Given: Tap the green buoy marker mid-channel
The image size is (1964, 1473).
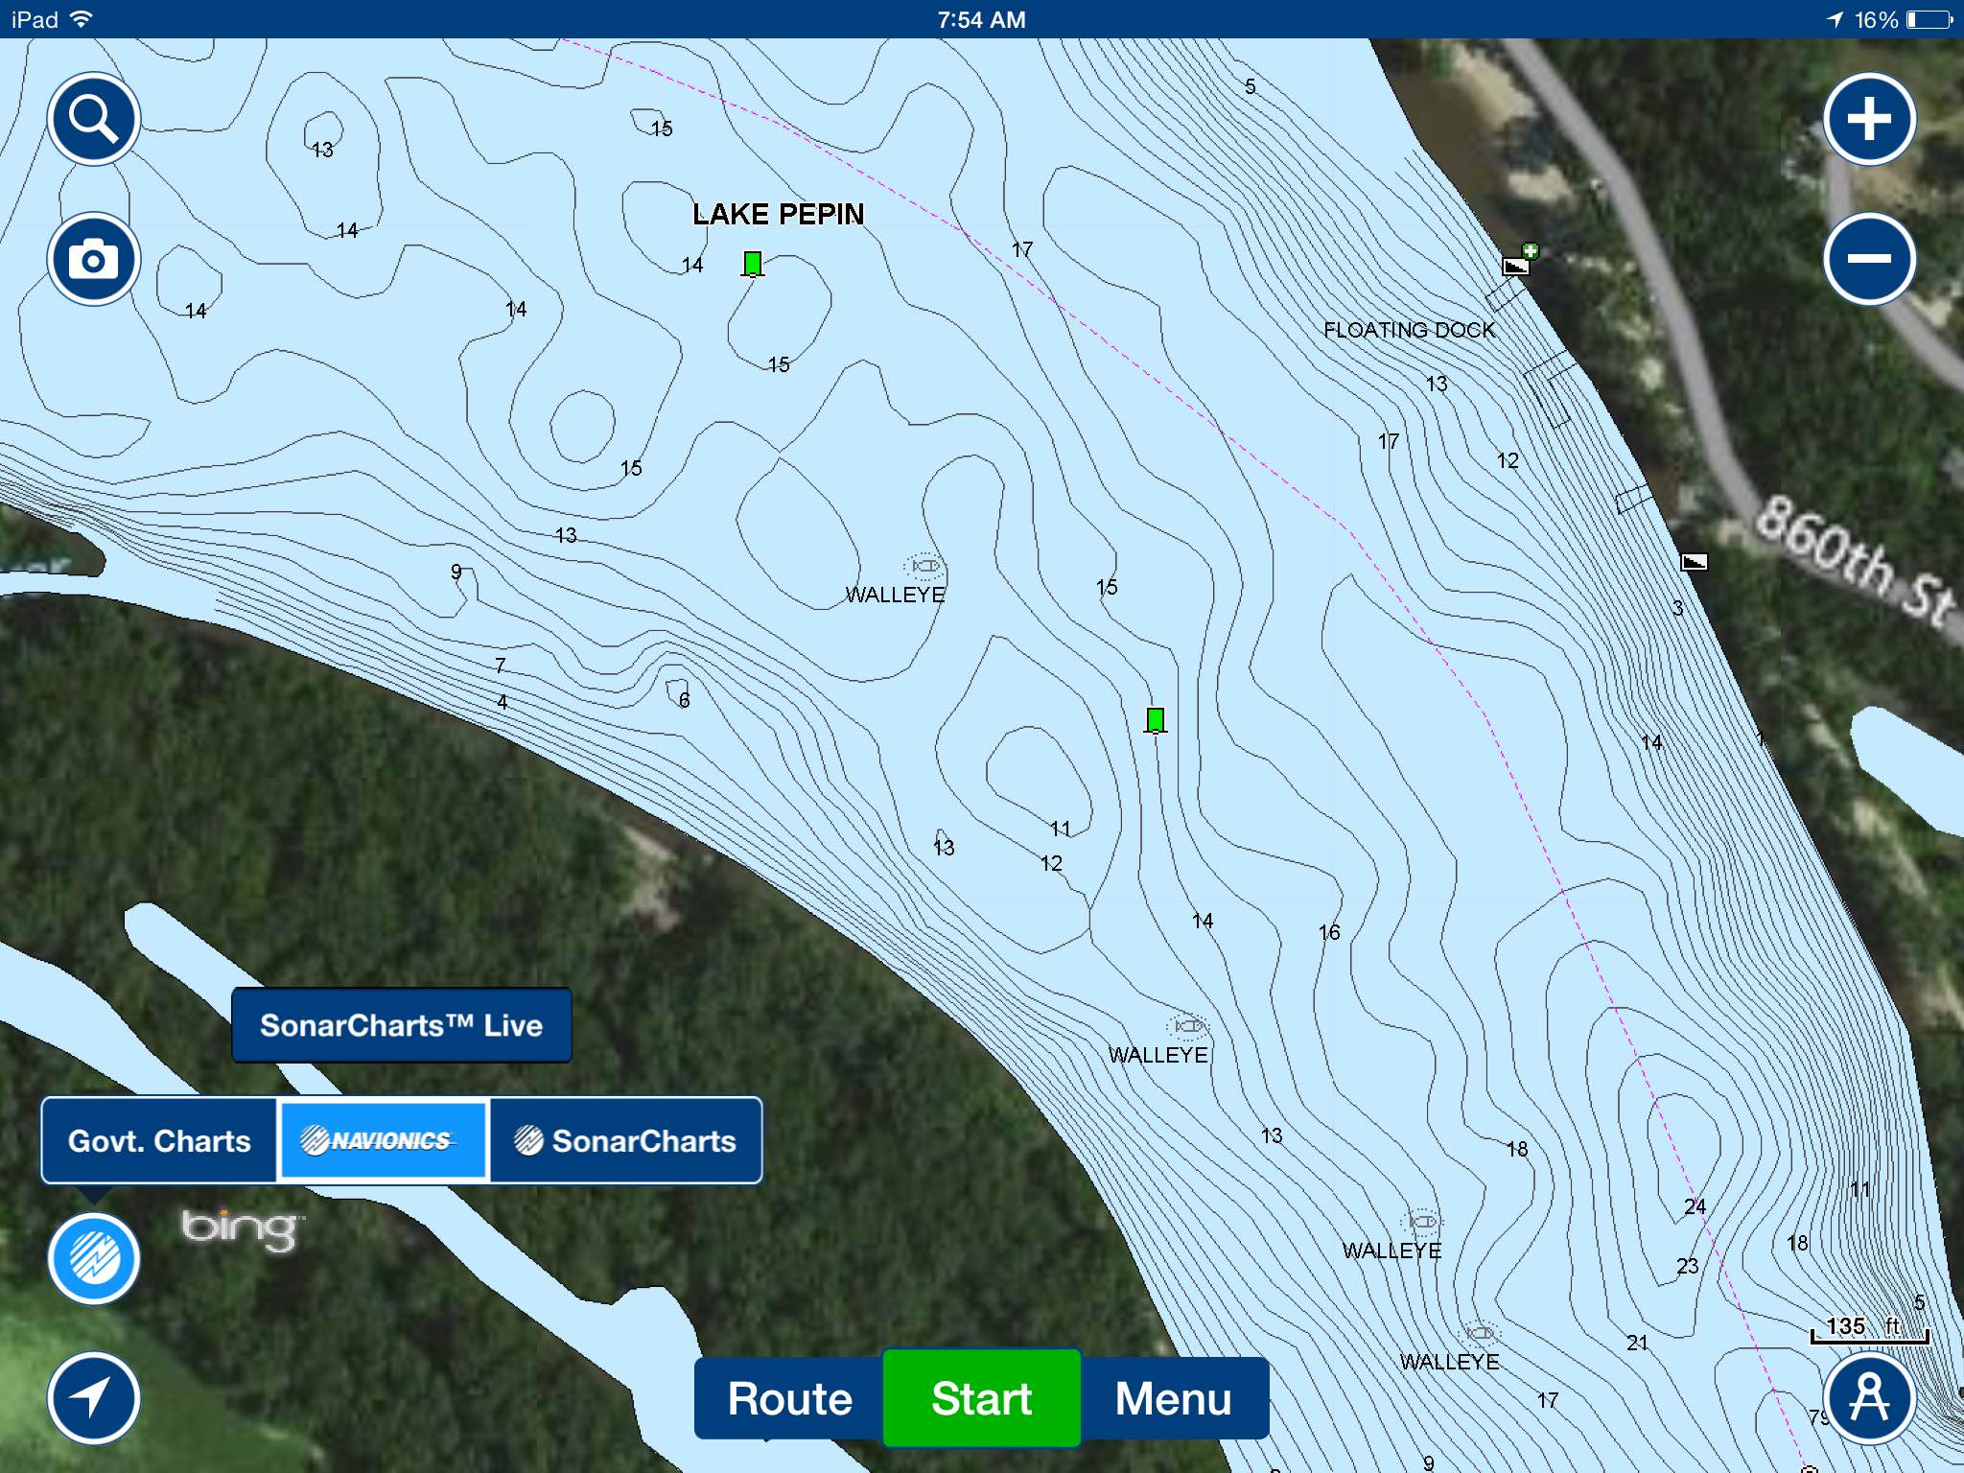Looking at the screenshot, I should (x=1156, y=720).
